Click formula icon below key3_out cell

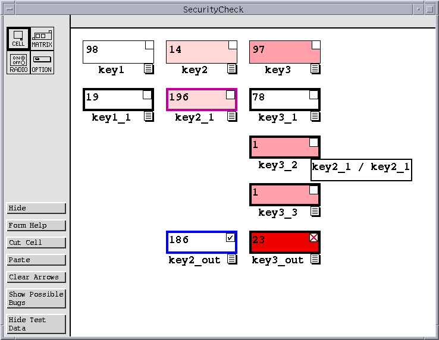tap(315, 259)
